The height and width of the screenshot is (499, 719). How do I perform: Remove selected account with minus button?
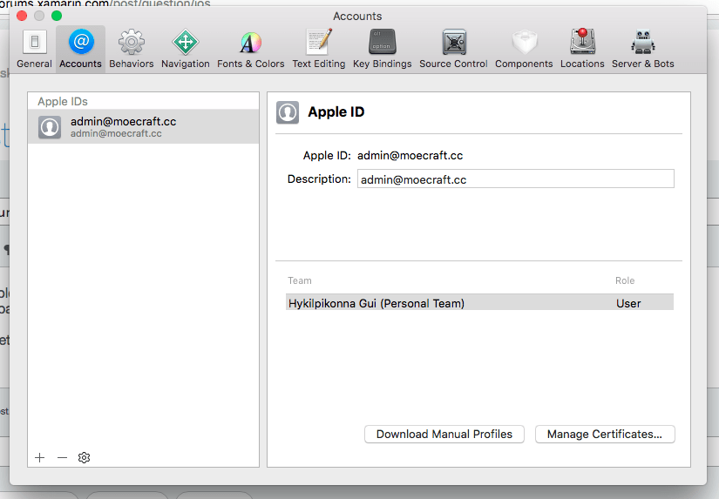(63, 457)
